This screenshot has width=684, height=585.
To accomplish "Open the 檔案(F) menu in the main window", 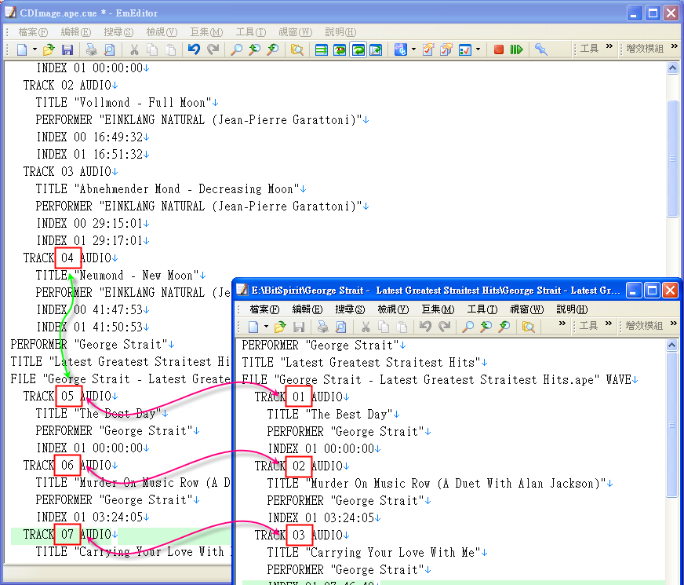I will pos(32,32).
